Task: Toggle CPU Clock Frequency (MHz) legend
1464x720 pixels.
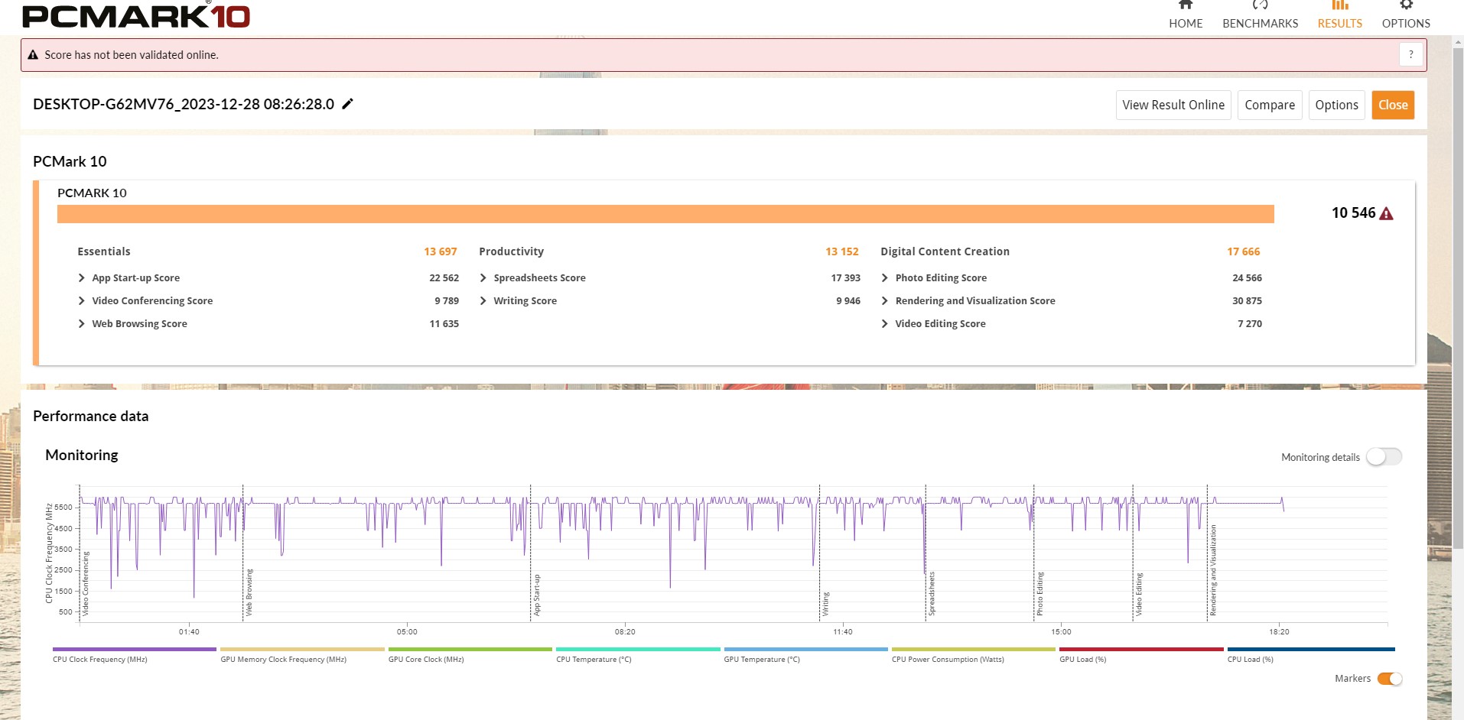Action: pos(134,654)
